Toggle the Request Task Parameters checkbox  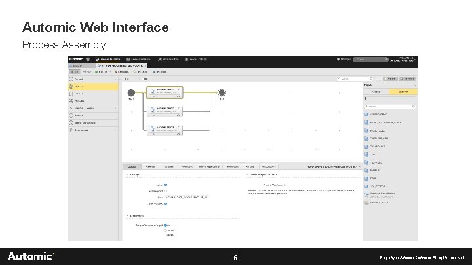[285, 185]
